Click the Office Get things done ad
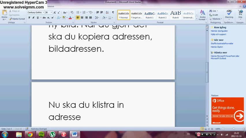Image resolution: width=246 pixels, height=138 pixels. click(228, 111)
